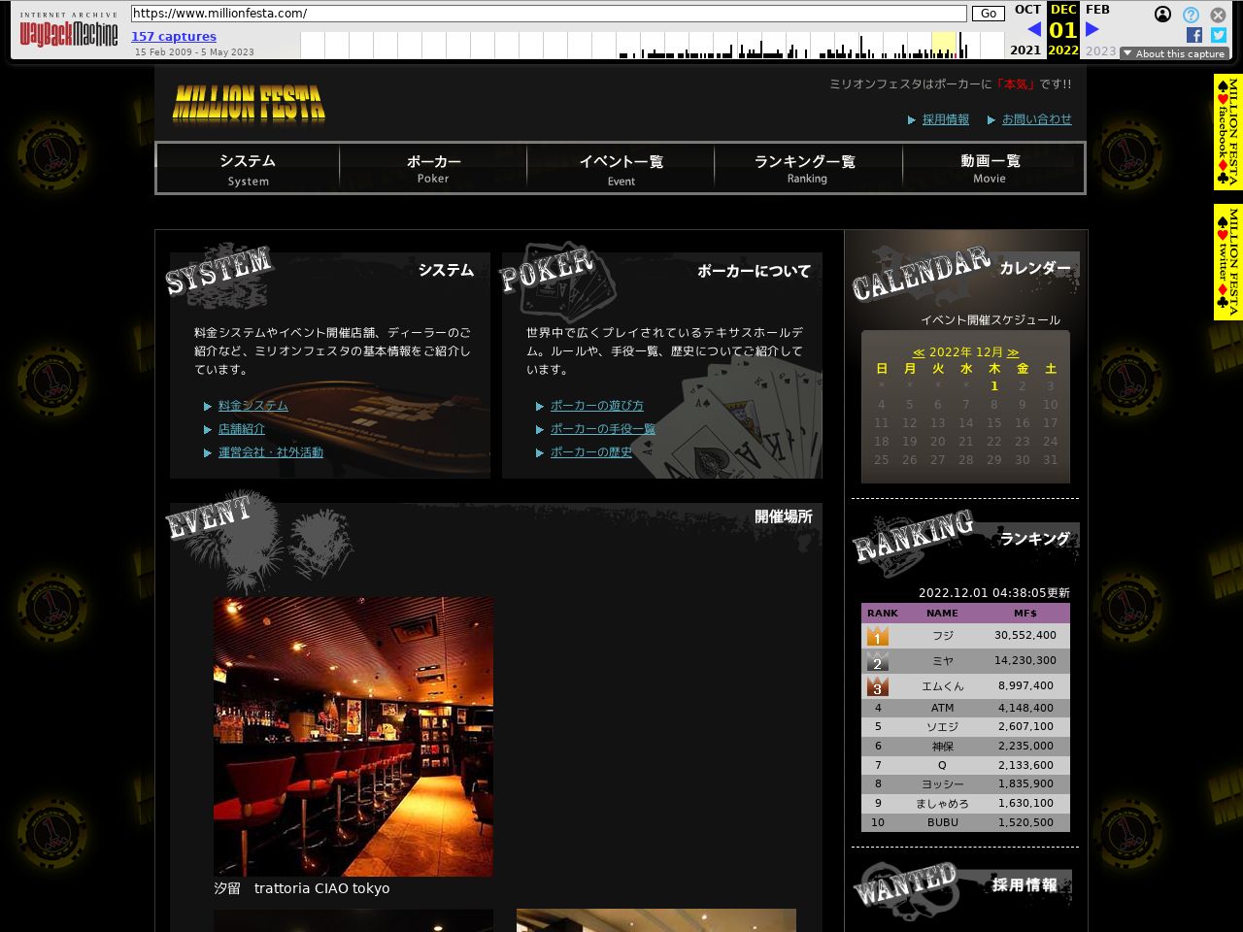Open the Wayback Machine help icon

point(1191,15)
